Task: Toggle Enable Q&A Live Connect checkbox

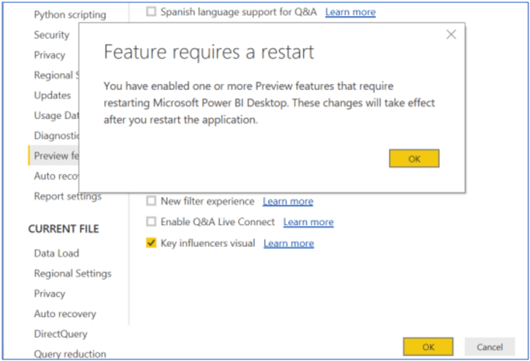Action: point(151,222)
